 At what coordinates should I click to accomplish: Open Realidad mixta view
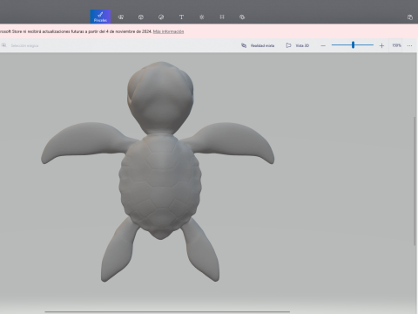[258, 45]
